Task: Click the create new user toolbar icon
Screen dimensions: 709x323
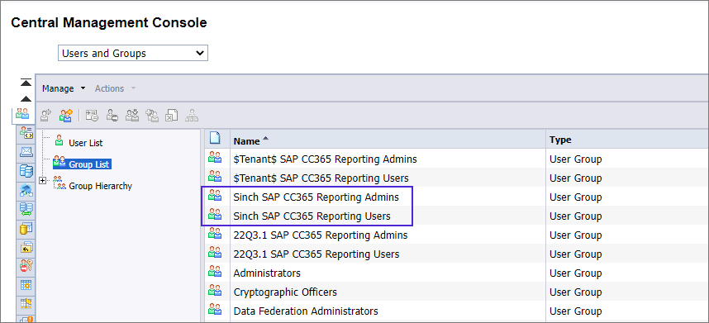Action: [x=46, y=116]
